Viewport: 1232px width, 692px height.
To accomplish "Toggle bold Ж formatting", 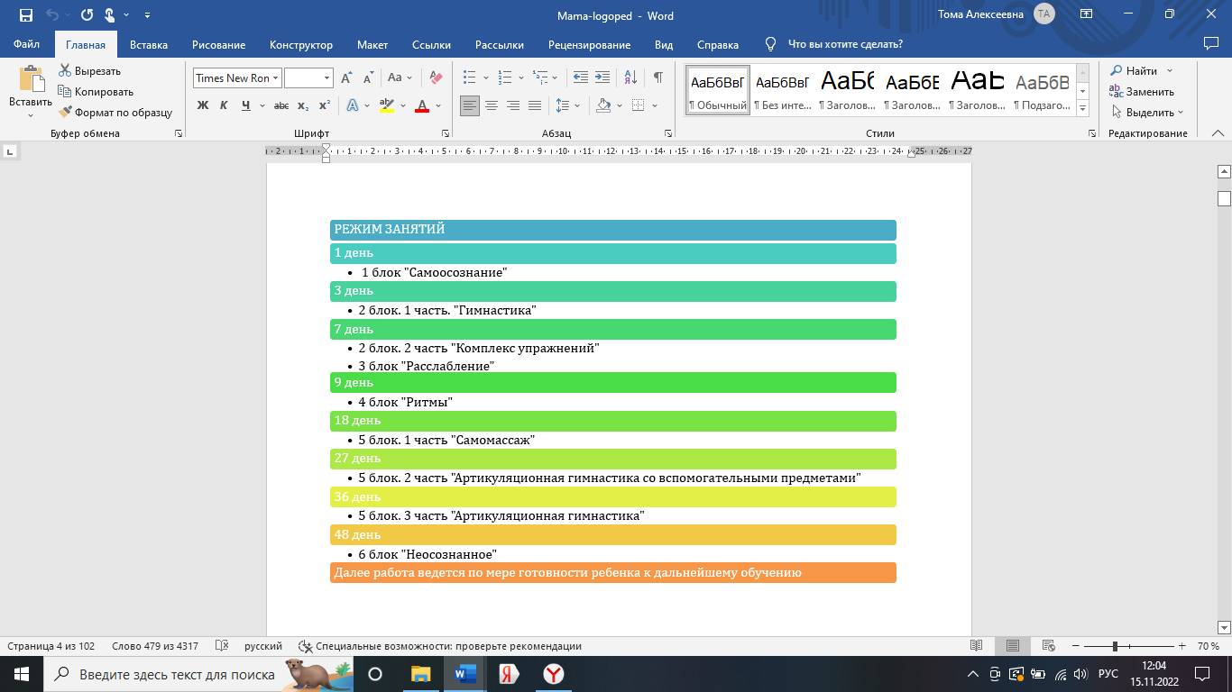I will click(203, 105).
